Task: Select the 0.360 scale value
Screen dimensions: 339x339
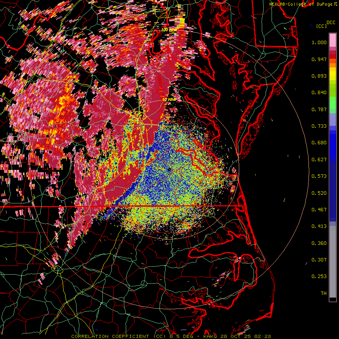Action: click(x=319, y=243)
